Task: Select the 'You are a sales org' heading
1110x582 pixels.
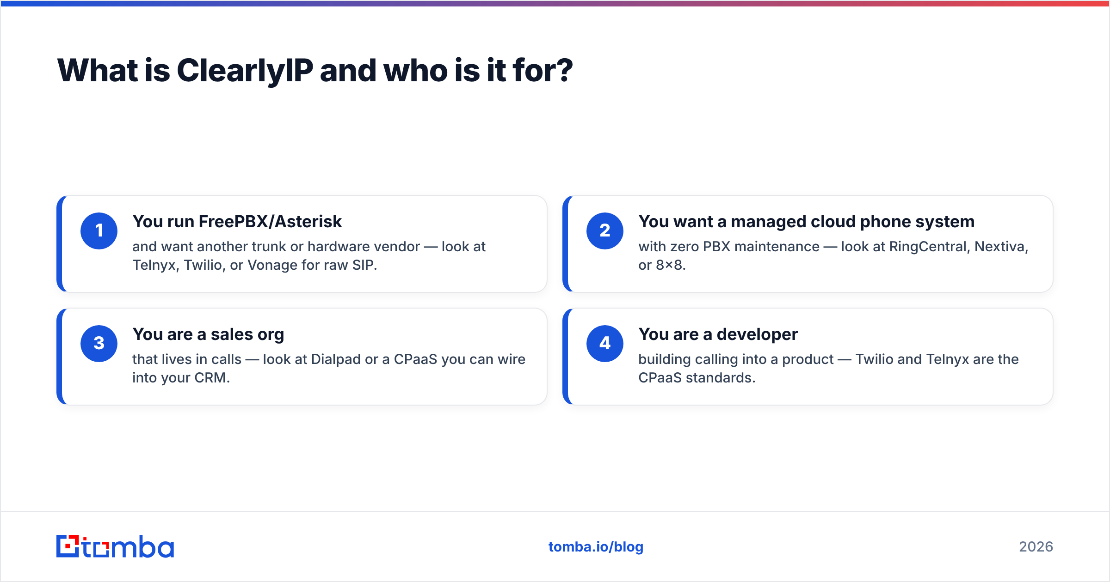Action: coord(208,334)
